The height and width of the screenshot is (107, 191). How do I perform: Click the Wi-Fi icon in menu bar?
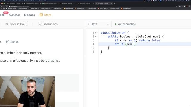click(169, 1)
